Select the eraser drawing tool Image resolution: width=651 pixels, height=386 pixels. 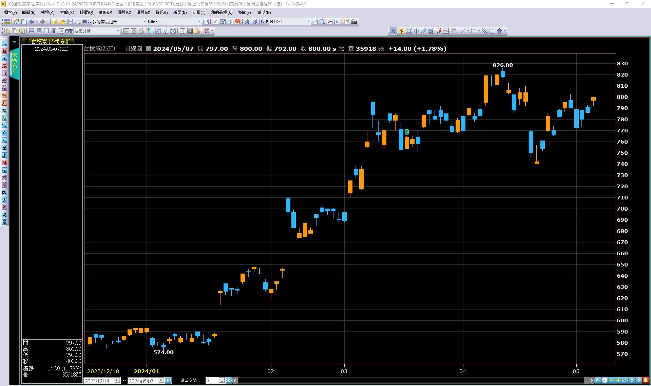(x=424, y=31)
